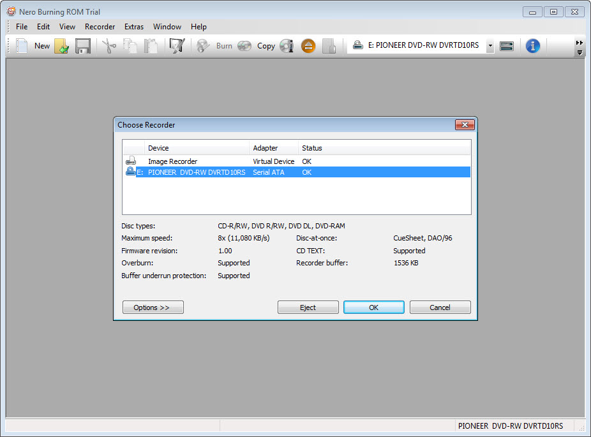Maximize the Nero Burning ROM window
This screenshot has width=591, height=437.
click(553, 11)
